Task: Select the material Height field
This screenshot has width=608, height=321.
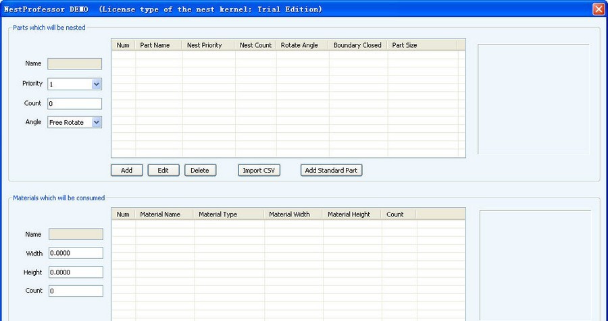Action: pyautogui.click(x=74, y=272)
